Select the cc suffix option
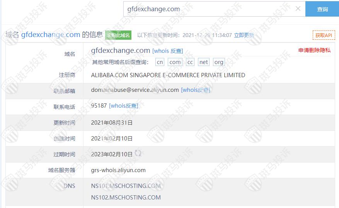The height and width of the screenshot is (208, 339). click(x=190, y=62)
